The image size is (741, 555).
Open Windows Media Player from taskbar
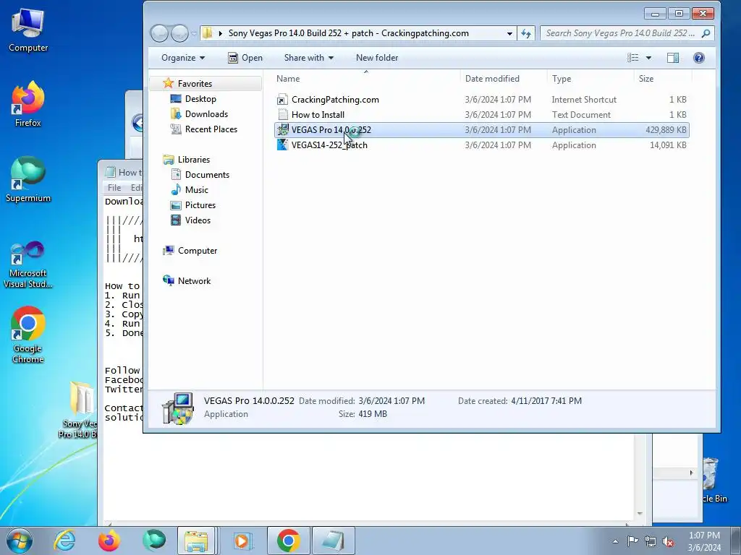point(243,541)
